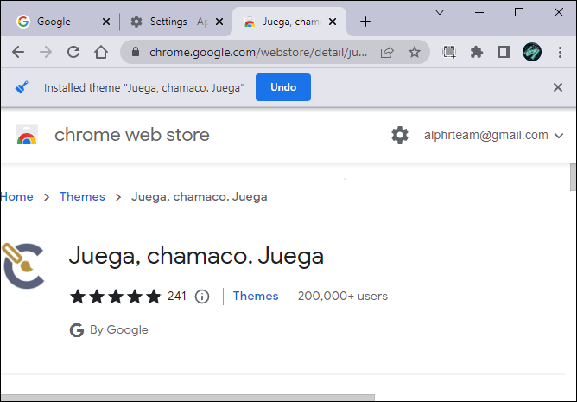Click the Google G icon by By Google
Image resolution: width=577 pixels, height=402 pixels.
click(77, 330)
